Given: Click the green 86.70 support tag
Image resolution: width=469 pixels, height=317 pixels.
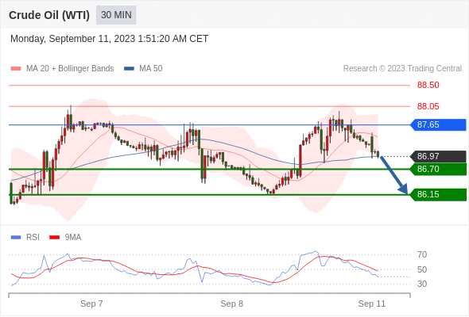Looking at the screenshot, I should tap(438, 169).
